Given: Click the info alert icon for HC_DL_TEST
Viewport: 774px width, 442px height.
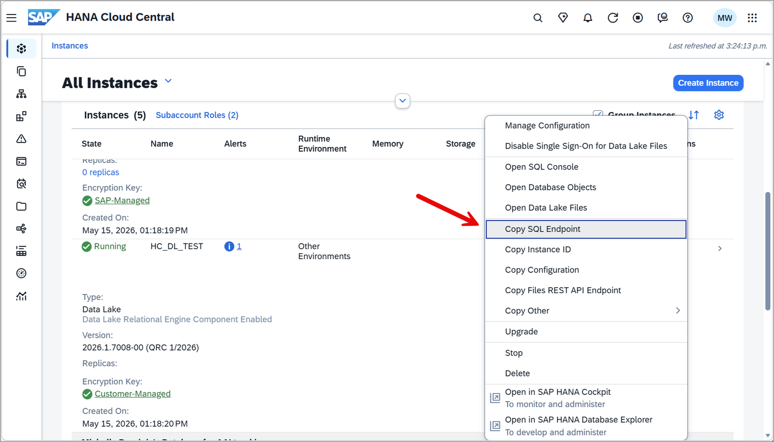Looking at the screenshot, I should tap(229, 246).
